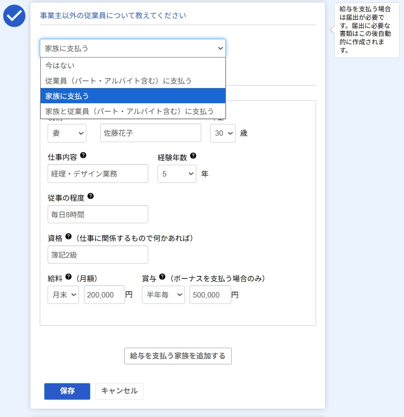
Task: Collapse the 家族に支払う payment-type dropdown
Action: [133, 48]
